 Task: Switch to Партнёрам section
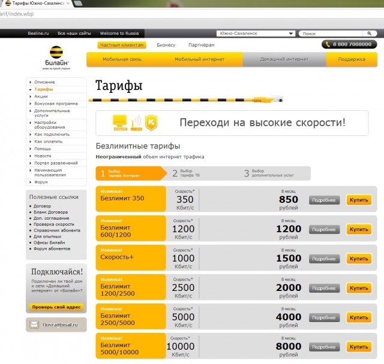point(202,45)
